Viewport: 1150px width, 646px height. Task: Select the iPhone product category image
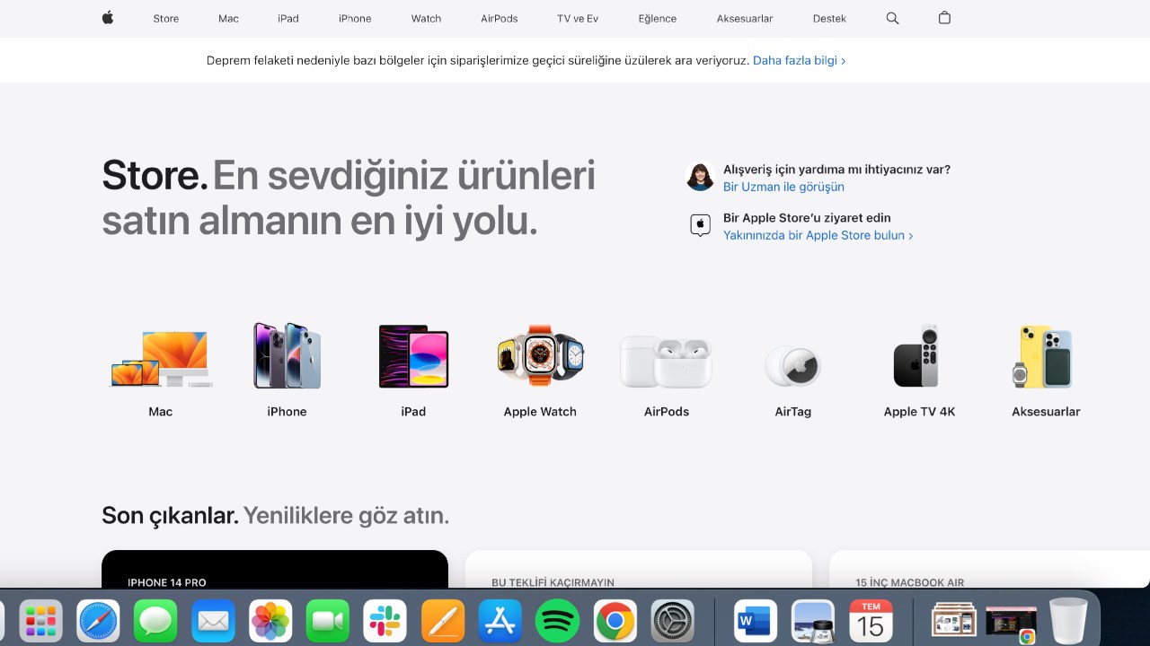click(287, 355)
